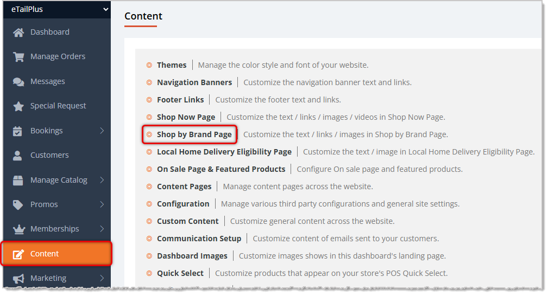The height and width of the screenshot is (296, 548).
Task: Select Special Request in sidebar
Action: pyautogui.click(x=57, y=106)
